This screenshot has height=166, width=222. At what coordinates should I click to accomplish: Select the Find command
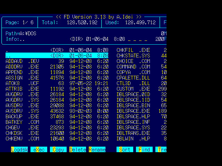point(144,149)
